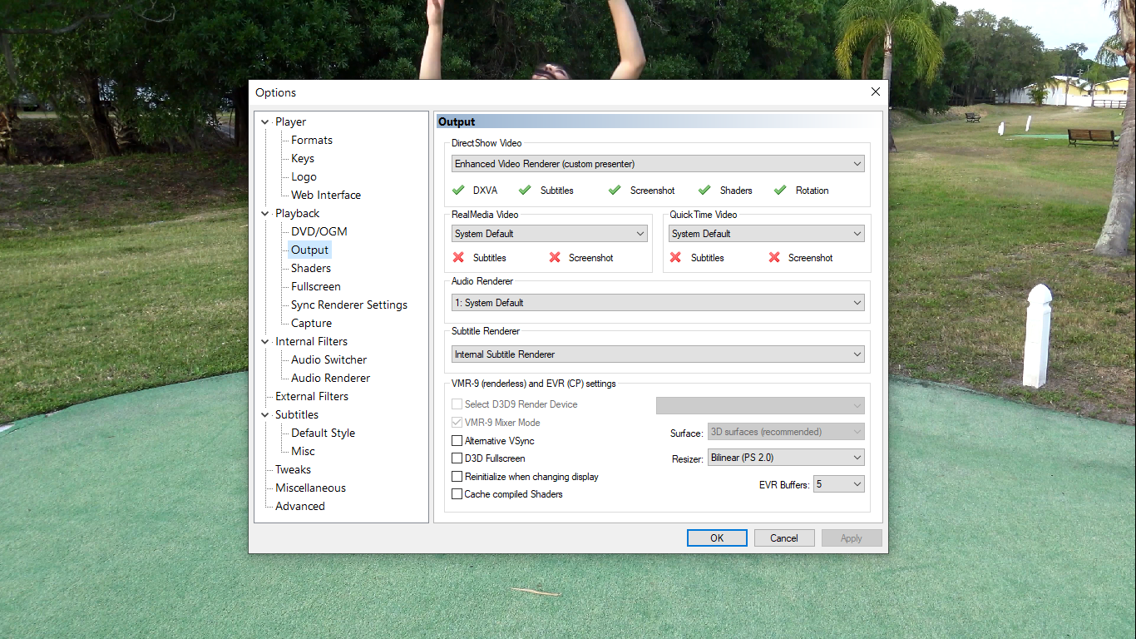1136x639 pixels.
Task: Open the Logo options page
Action: coord(304,176)
